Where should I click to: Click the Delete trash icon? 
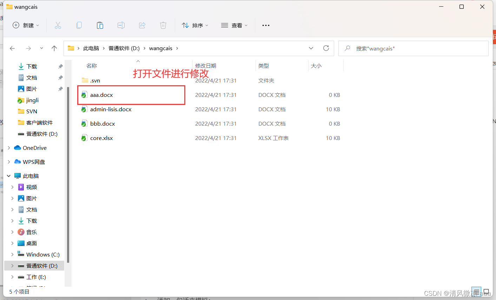click(163, 25)
